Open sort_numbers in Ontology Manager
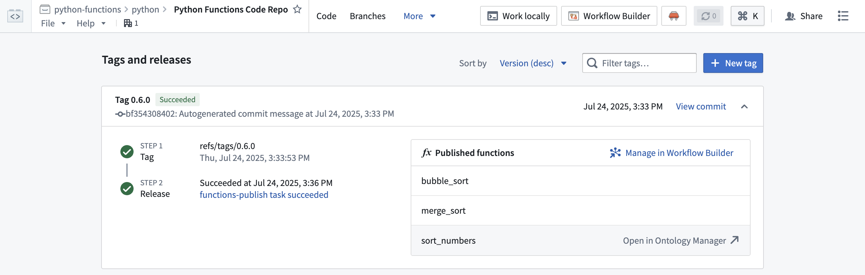The height and width of the screenshot is (275, 865). coord(680,240)
